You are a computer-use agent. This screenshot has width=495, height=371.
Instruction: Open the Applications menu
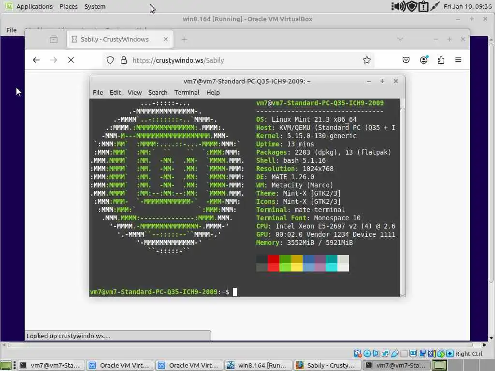click(x=34, y=6)
